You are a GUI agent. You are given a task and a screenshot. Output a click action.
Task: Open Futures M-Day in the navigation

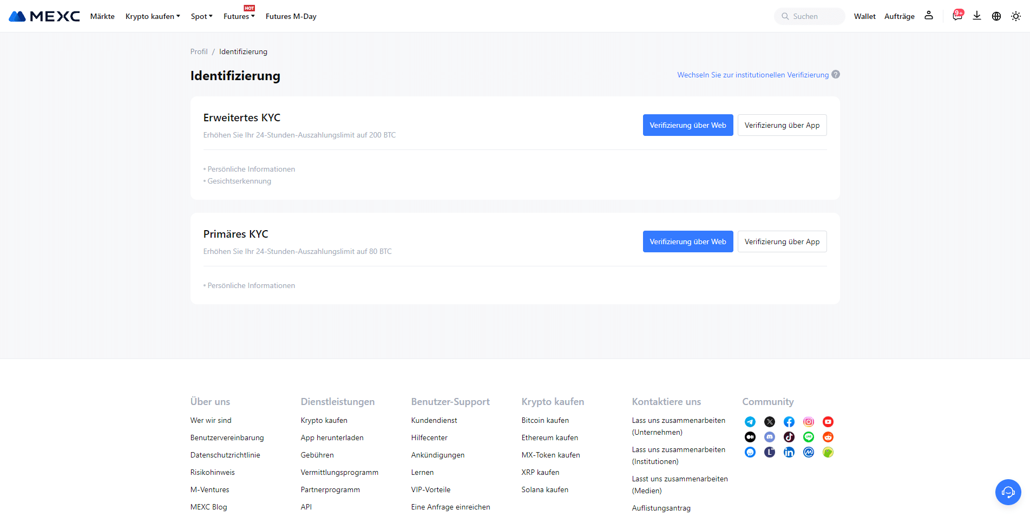coord(291,16)
